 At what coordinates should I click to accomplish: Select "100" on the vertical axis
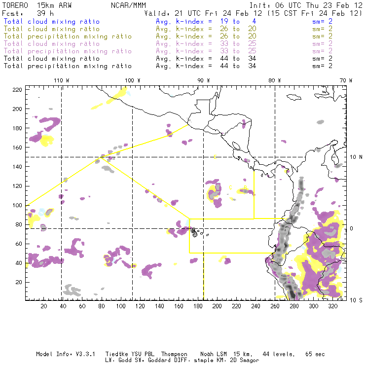click(17, 205)
